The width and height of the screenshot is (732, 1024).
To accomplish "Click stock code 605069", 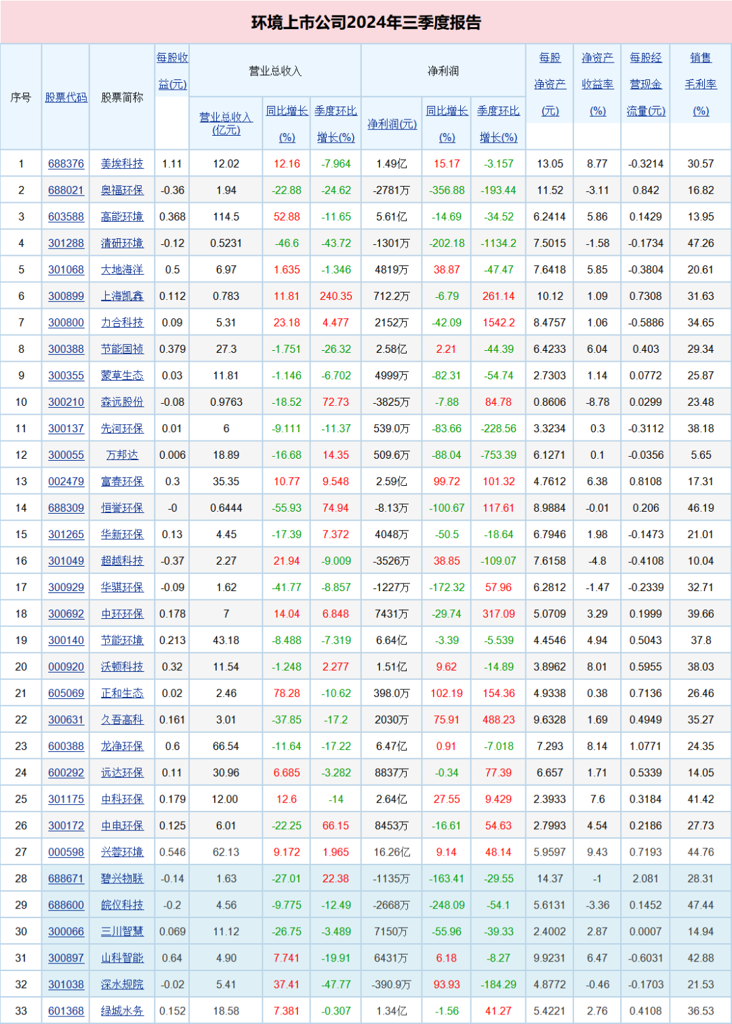I will pos(66,693).
